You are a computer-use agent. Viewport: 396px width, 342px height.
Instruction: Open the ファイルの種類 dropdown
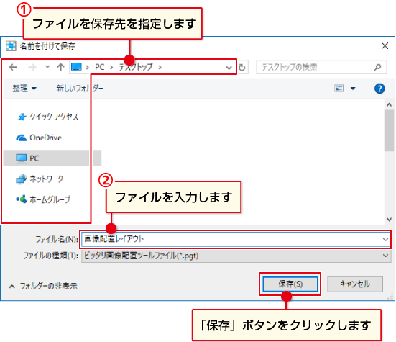coord(236,256)
